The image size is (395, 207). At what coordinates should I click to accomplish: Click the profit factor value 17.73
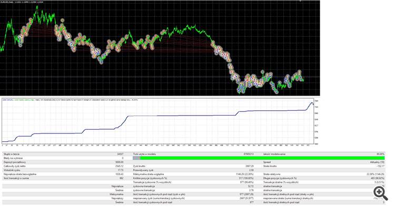[121, 170]
